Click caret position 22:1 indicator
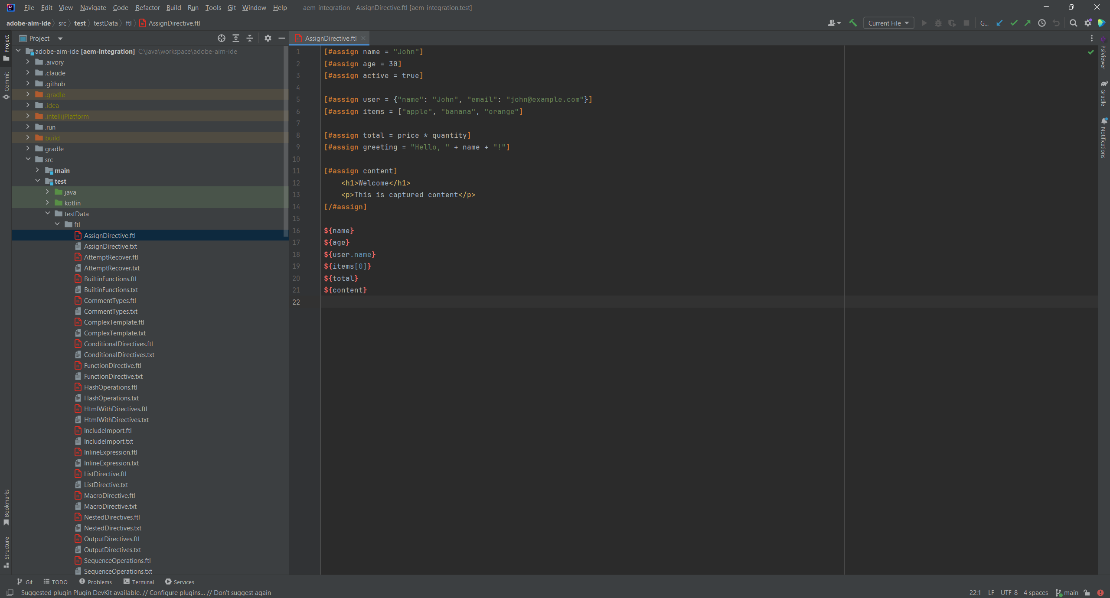The height and width of the screenshot is (598, 1110). click(975, 593)
